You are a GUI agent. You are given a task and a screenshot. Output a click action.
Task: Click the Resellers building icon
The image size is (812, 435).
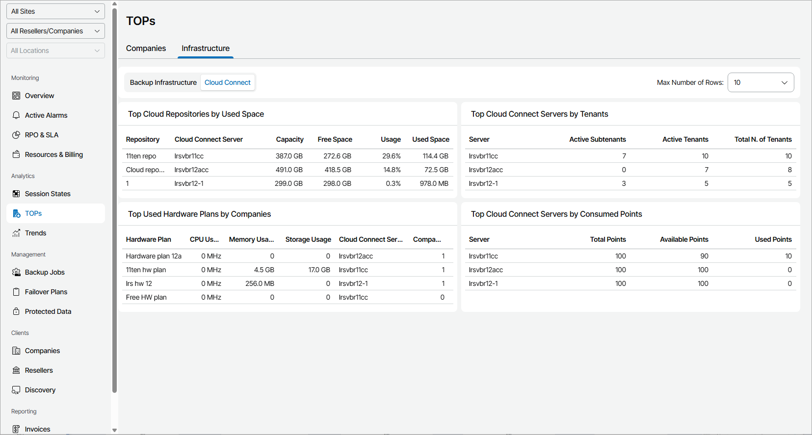pyautogui.click(x=16, y=370)
